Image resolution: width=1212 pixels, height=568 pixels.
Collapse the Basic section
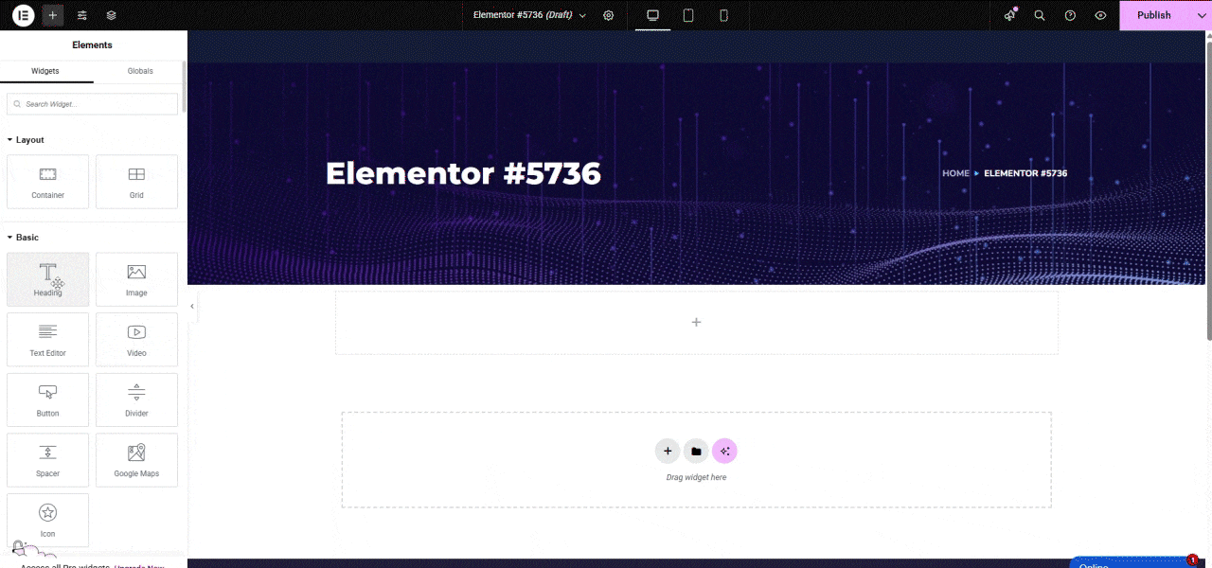pos(23,237)
